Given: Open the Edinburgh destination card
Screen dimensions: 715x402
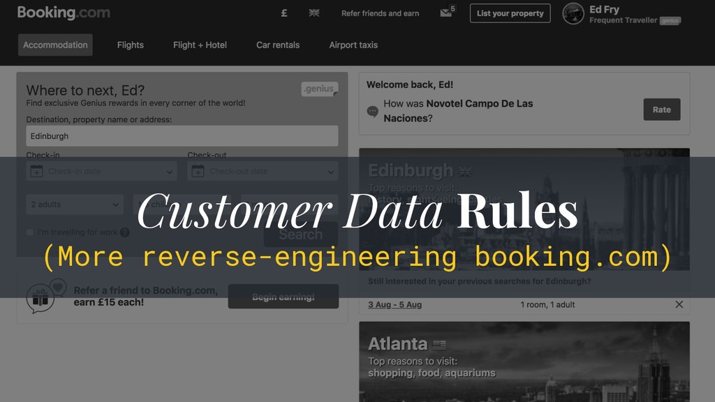Looking at the screenshot, I should click(524, 209).
